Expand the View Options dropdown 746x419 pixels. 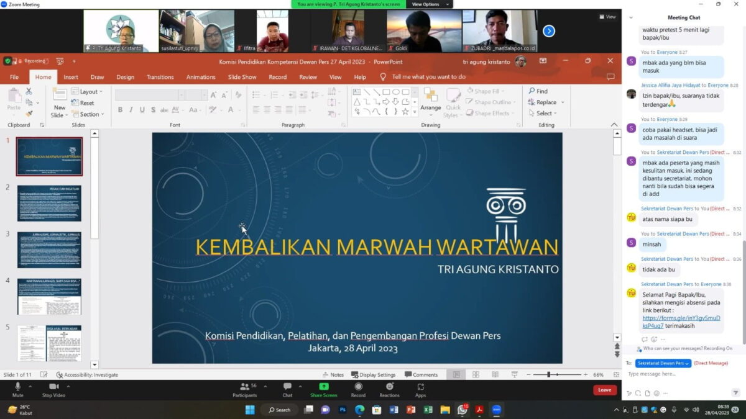pyautogui.click(x=429, y=4)
